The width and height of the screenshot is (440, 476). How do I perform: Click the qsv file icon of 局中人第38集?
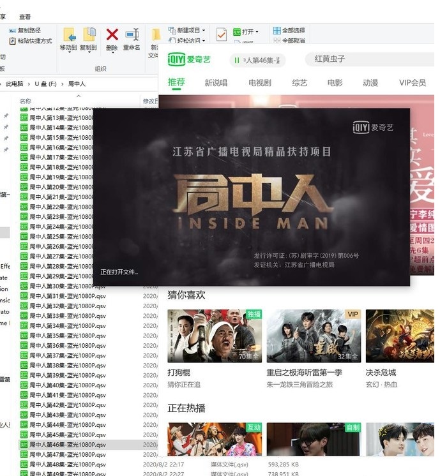24,365
